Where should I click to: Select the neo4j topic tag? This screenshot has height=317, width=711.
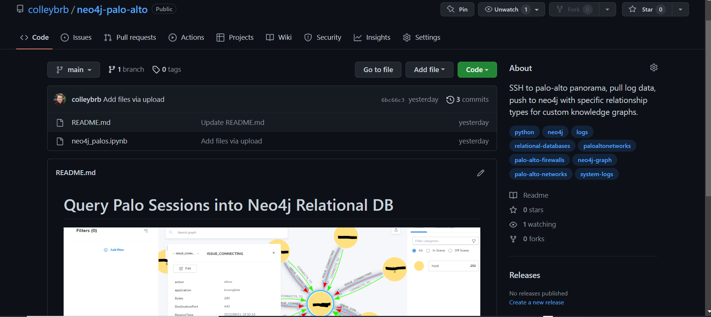[555, 132]
